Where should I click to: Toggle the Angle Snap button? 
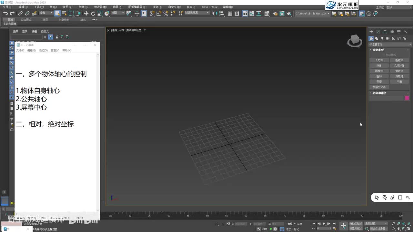[159, 13]
